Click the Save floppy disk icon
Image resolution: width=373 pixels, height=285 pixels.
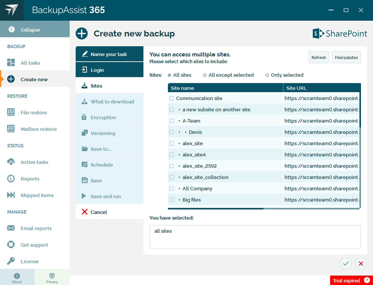coord(84,180)
